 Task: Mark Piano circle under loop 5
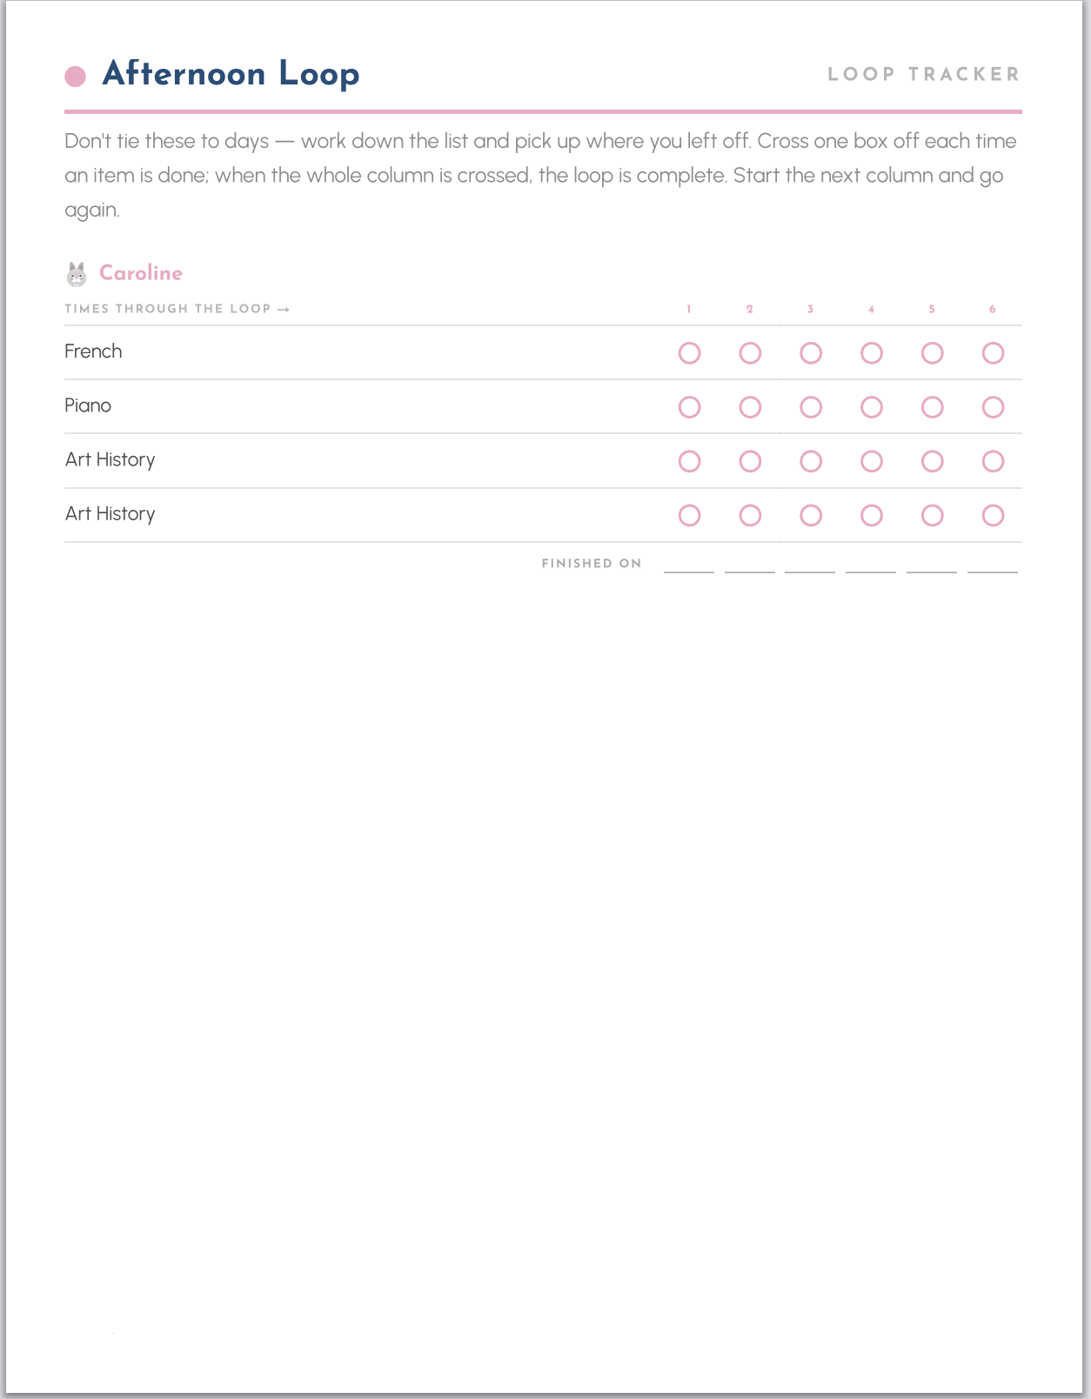tap(932, 407)
